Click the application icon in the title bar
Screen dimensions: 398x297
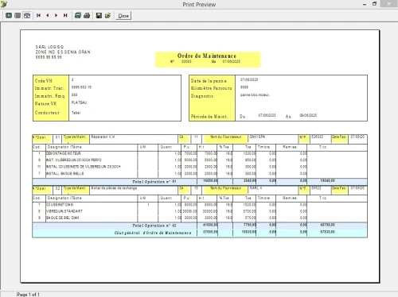coord(4,4)
